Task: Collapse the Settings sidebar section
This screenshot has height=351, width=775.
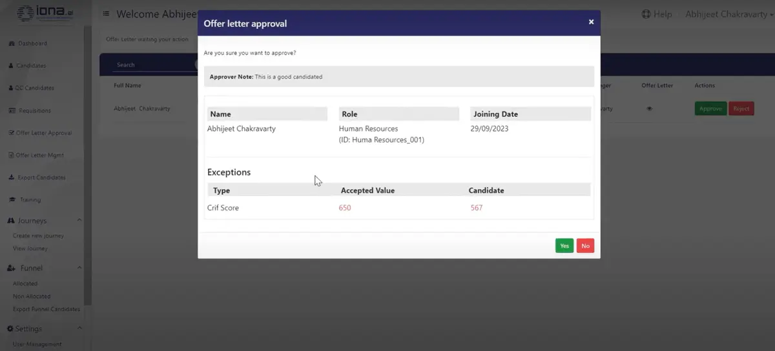Action: (79, 328)
